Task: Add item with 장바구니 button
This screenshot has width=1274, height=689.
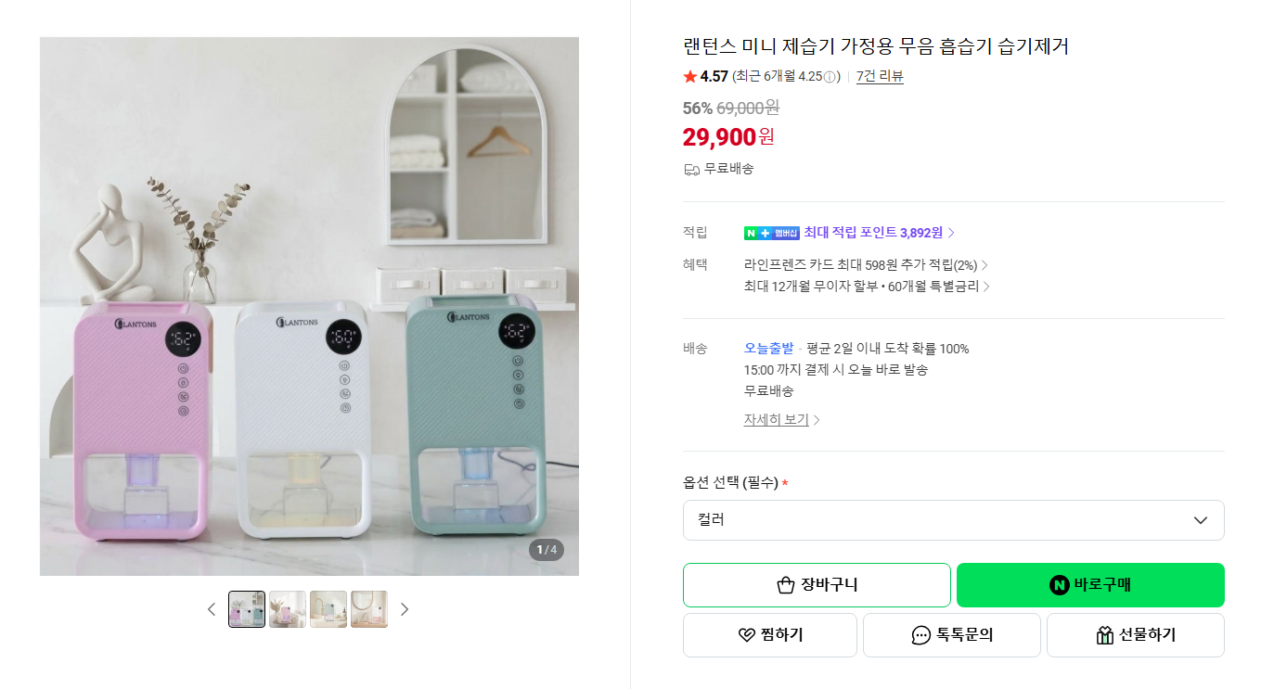Action: [817, 585]
